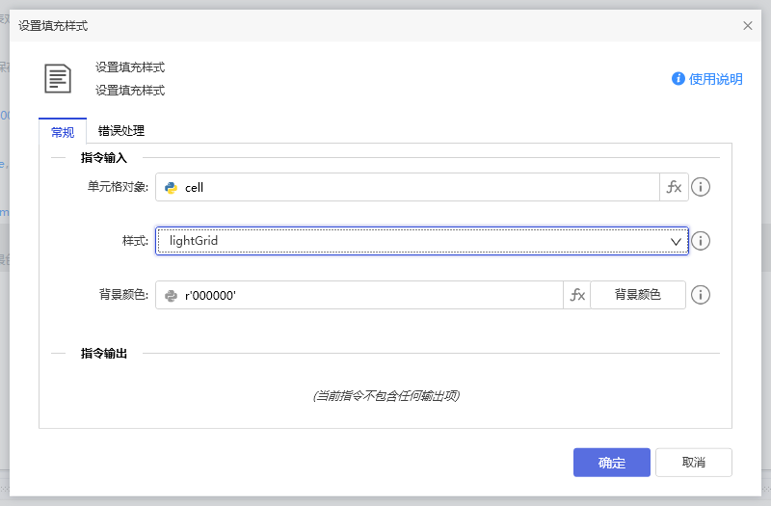Open info tooltip for 单元格对象
The height and width of the screenshot is (506, 771).
pyautogui.click(x=701, y=188)
